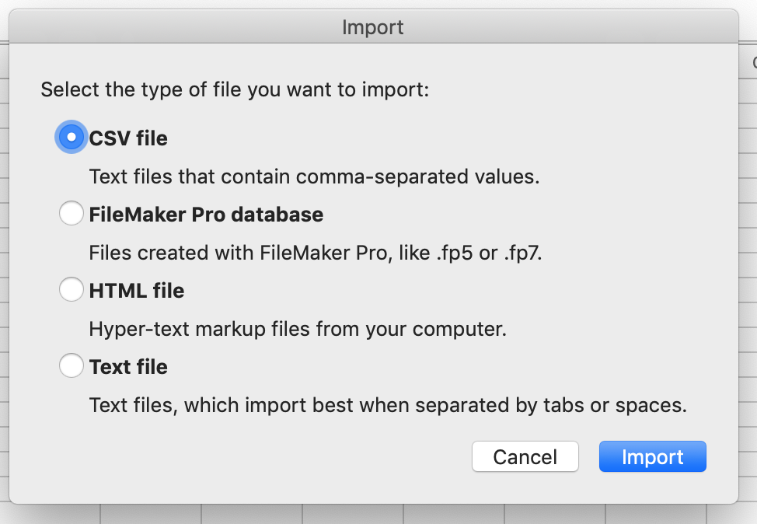The height and width of the screenshot is (524, 757).
Task: Click a spreadsheet cell below the dialog
Action: [x=353, y=515]
